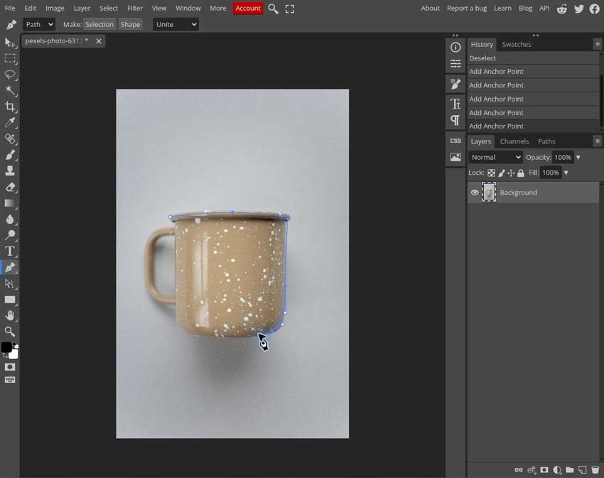The height and width of the screenshot is (478, 604).
Task: Select the Blur tool
Action: (x=10, y=219)
